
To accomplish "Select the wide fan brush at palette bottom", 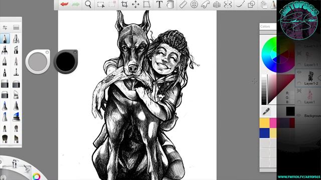I will pos(5,139).
